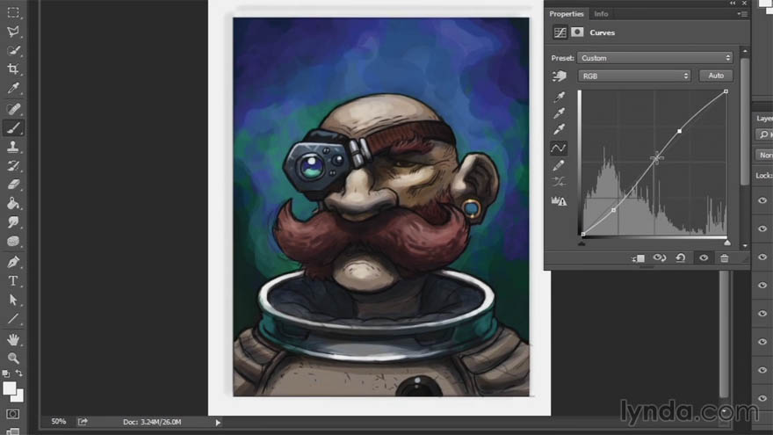The width and height of the screenshot is (773, 435).
Task: Click the 50% zoom level field
Action: tap(59, 422)
